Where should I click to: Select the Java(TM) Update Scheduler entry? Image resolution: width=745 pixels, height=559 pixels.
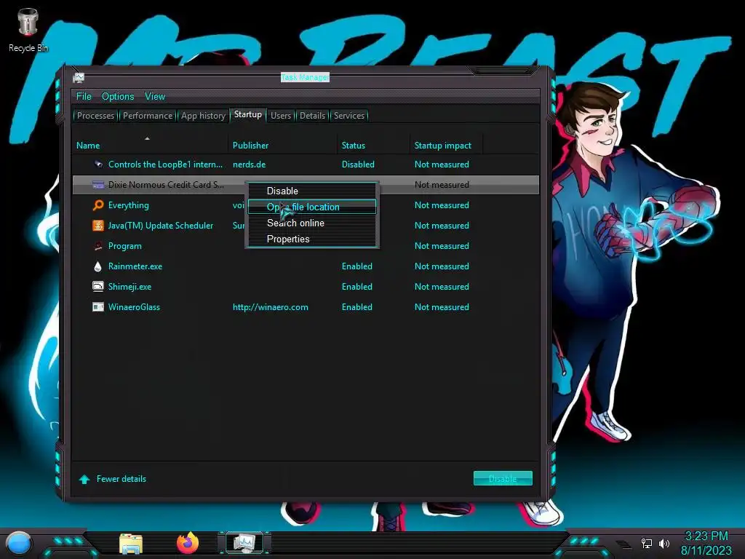click(x=161, y=226)
